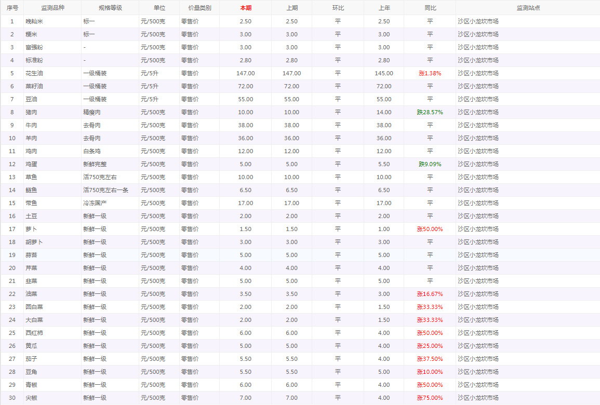Click the 环比 column header
The height and width of the screenshot is (405, 600).
pyautogui.click(x=338, y=8)
